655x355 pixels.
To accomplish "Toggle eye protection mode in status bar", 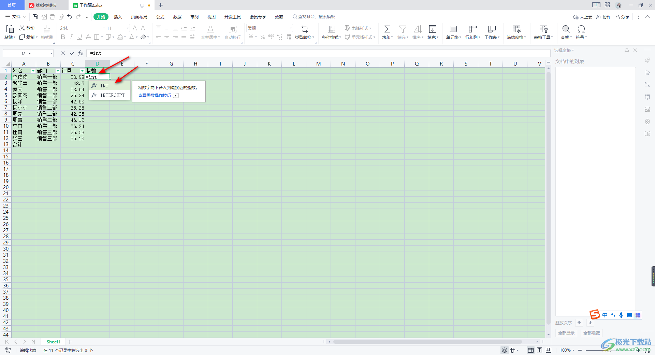I will [504, 350].
